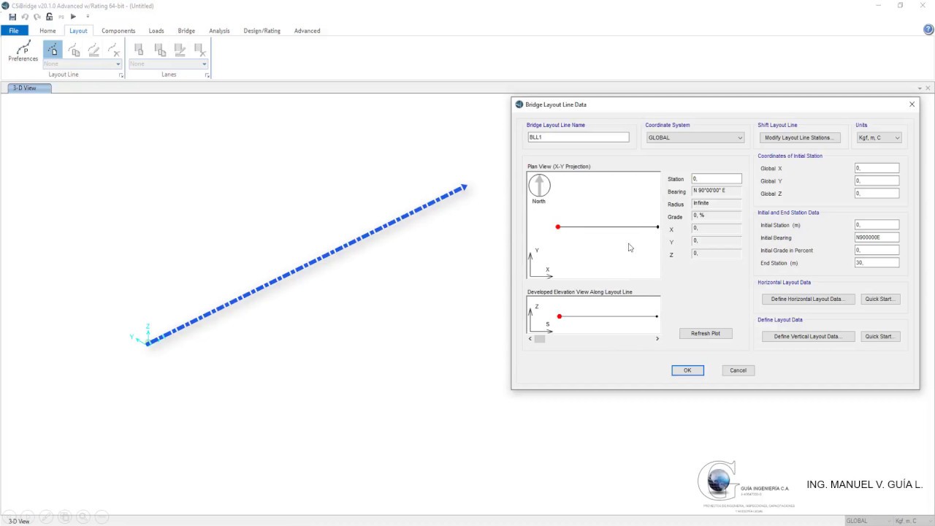Switch to the Components ribbon tab
Image resolution: width=935 pixels, height=526 pixels.
click(118, 31)
